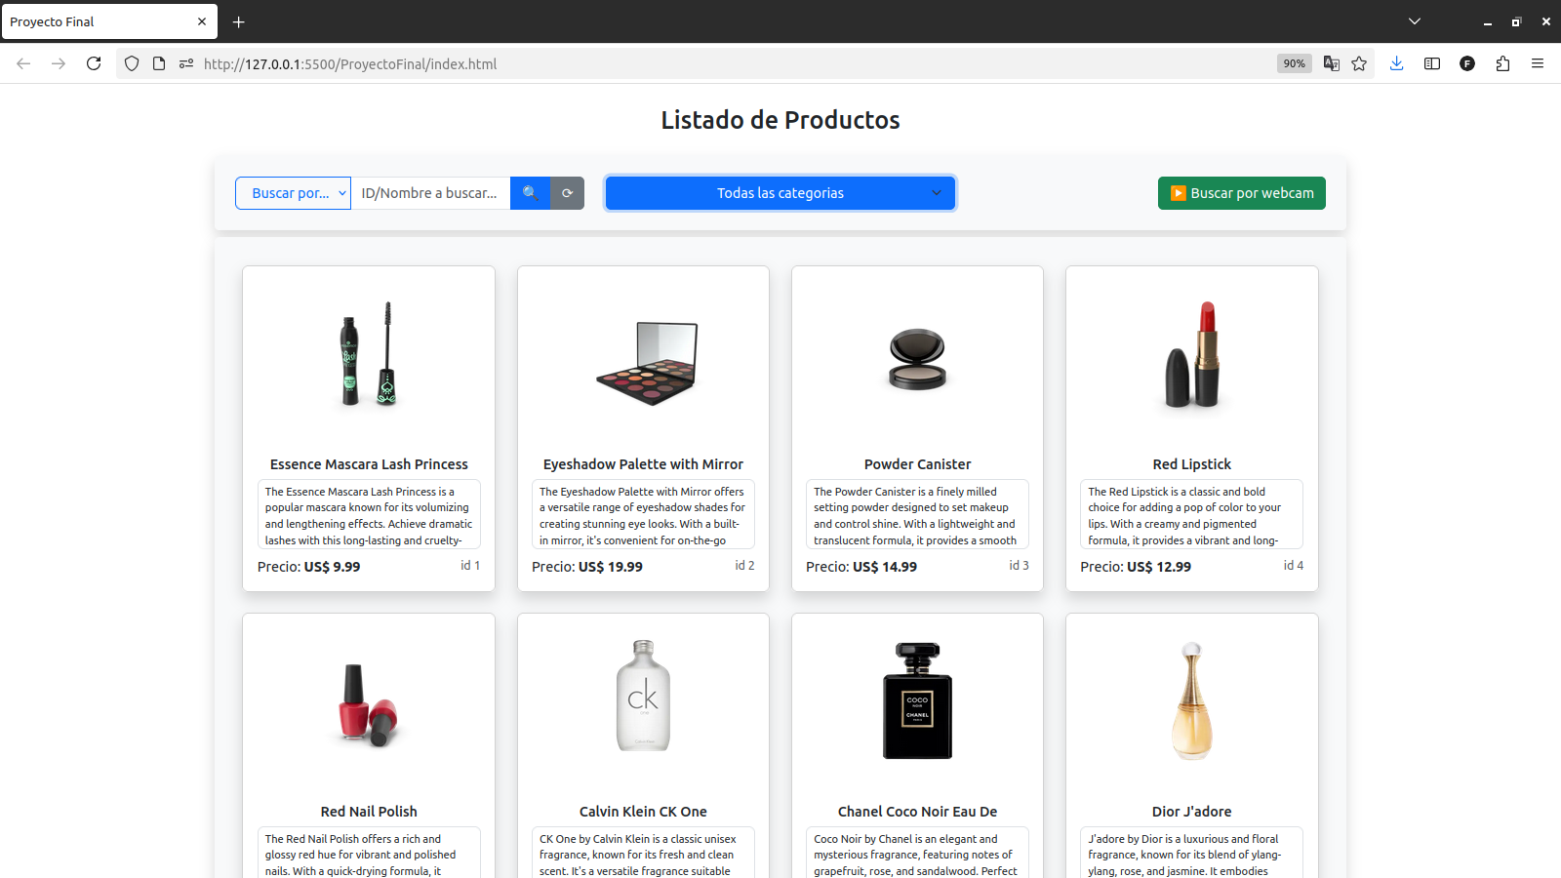Click the Red Lipstick product image
Viewport: 1561px width, 878px height.
point(1192,354)
